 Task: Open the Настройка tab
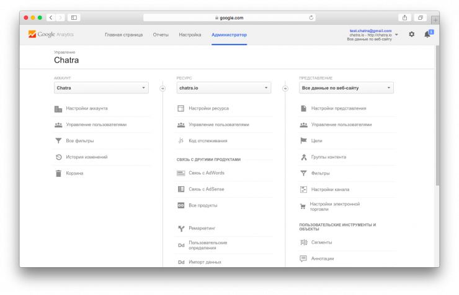pyautogui.click(x=190, y=35)
